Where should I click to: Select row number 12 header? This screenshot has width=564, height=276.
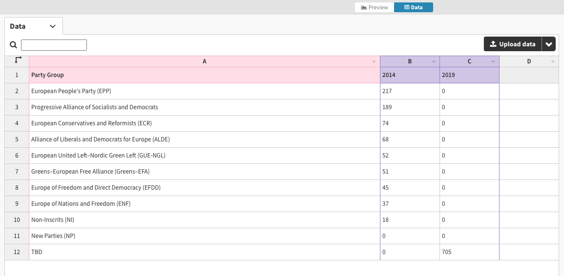coord(17,252)
